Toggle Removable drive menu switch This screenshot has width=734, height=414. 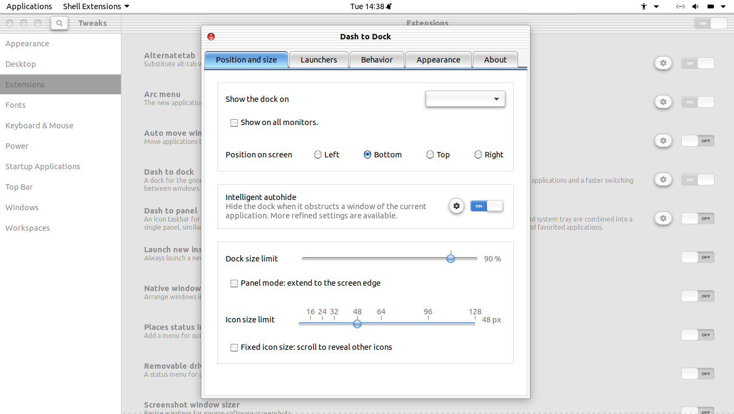pos(698,374)
